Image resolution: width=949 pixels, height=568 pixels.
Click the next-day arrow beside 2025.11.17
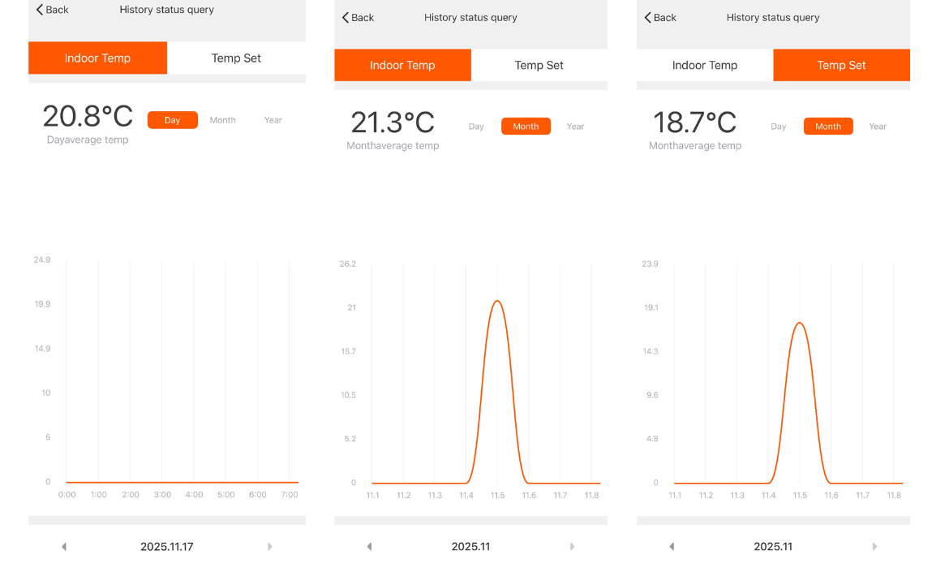[x=270, y=546]
